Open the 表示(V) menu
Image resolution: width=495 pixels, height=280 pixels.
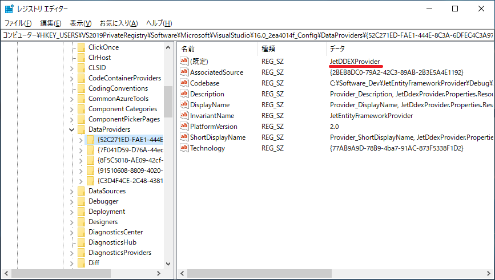click(81, 23)
